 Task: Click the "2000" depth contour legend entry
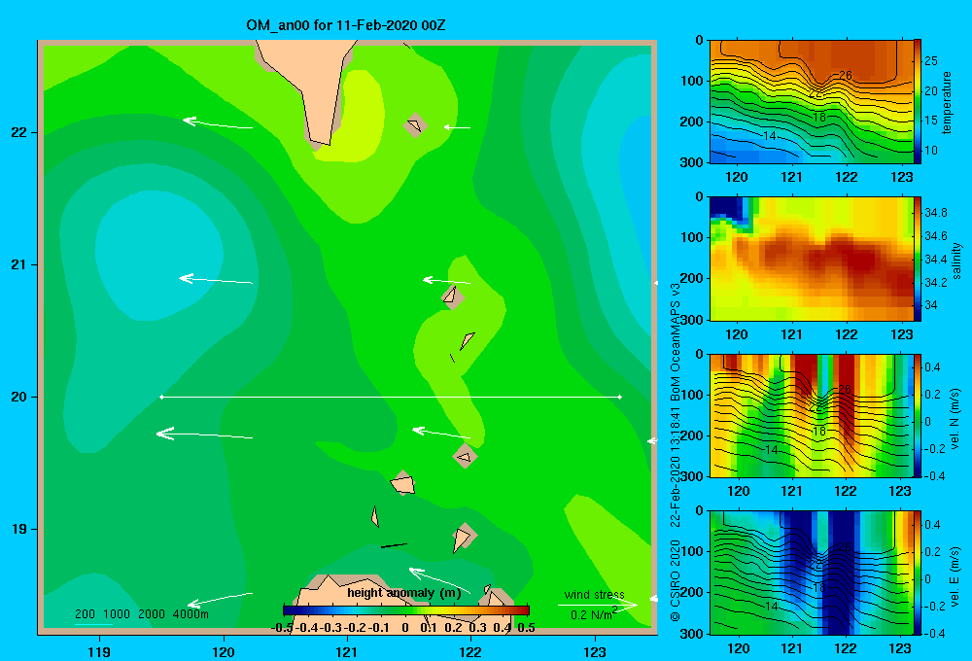(152, 614)
